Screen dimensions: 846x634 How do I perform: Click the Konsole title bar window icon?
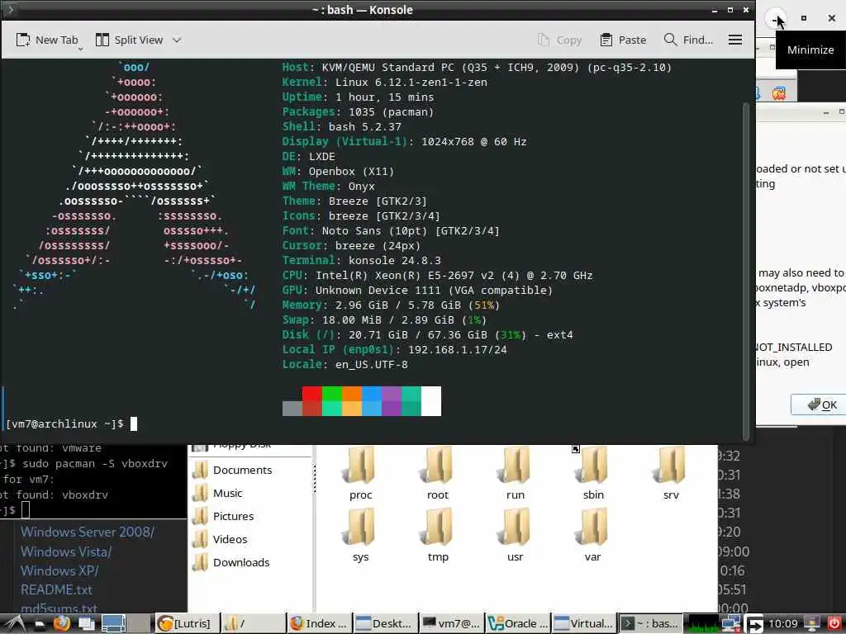(x=10, y=9)
